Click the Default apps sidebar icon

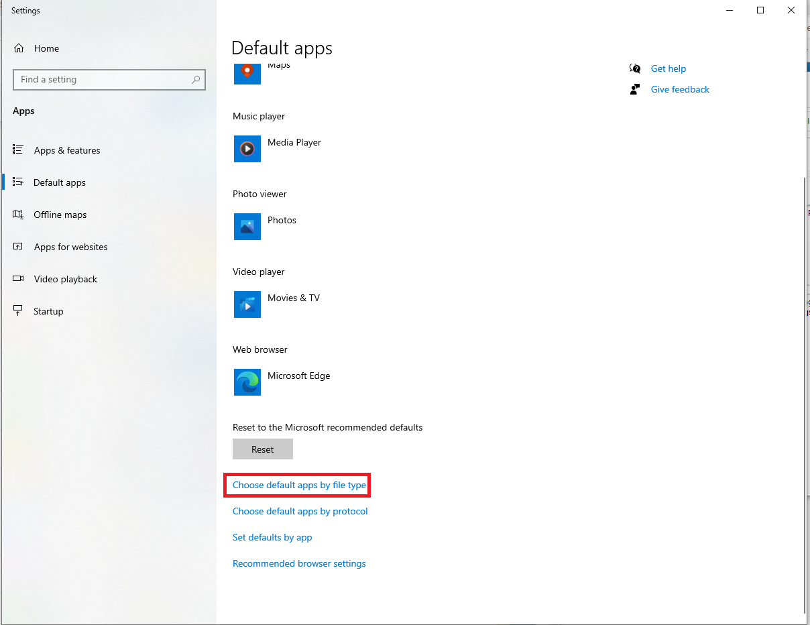[x=18, y=182]
